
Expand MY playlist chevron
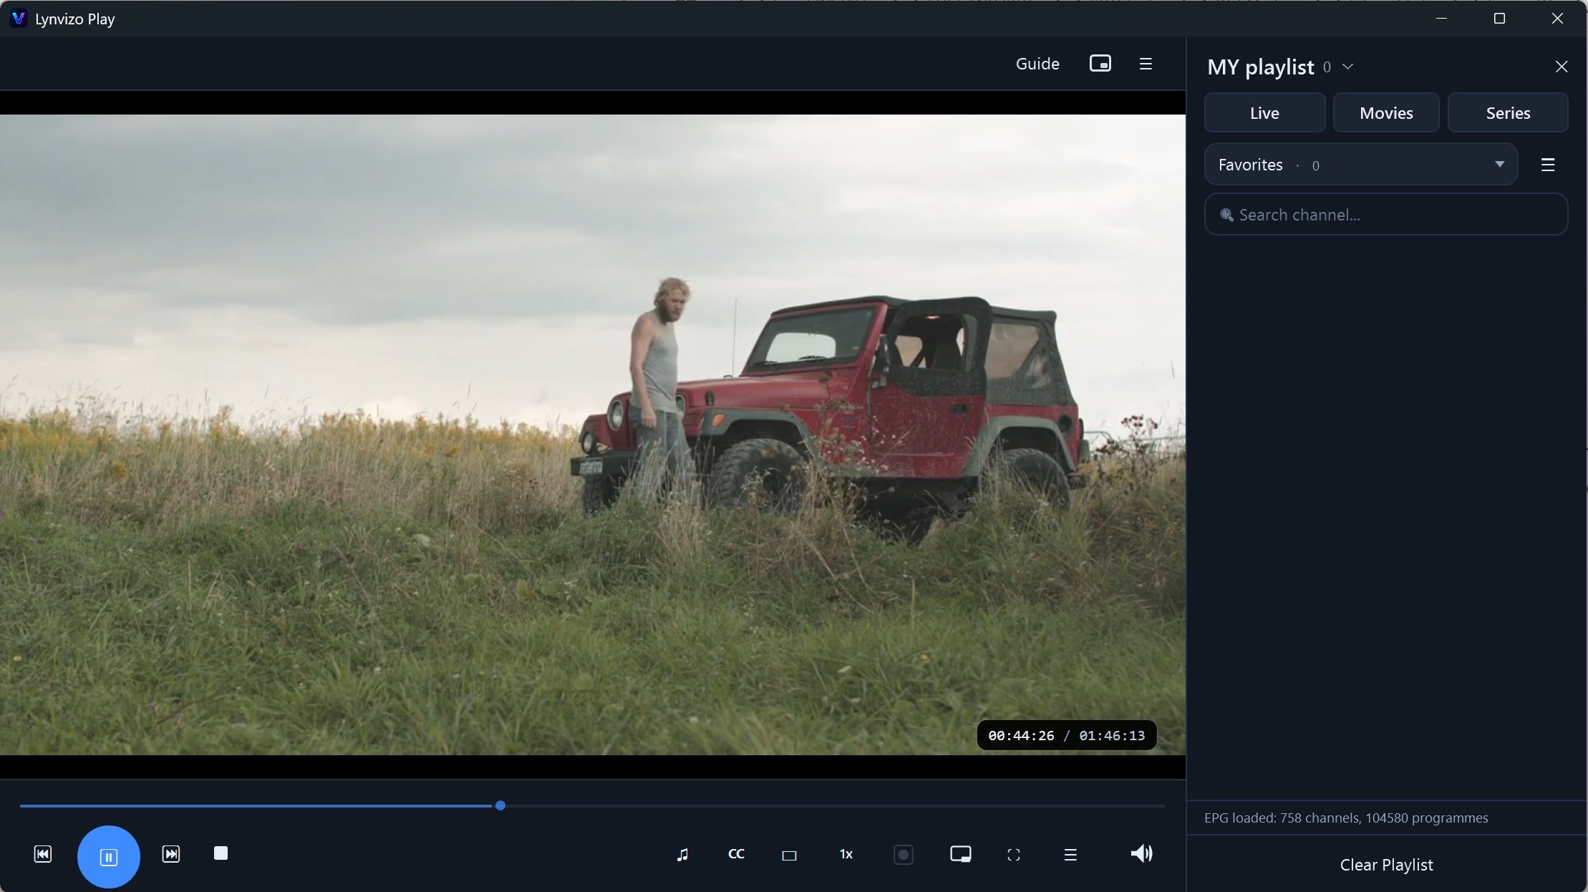[1347, 67]
